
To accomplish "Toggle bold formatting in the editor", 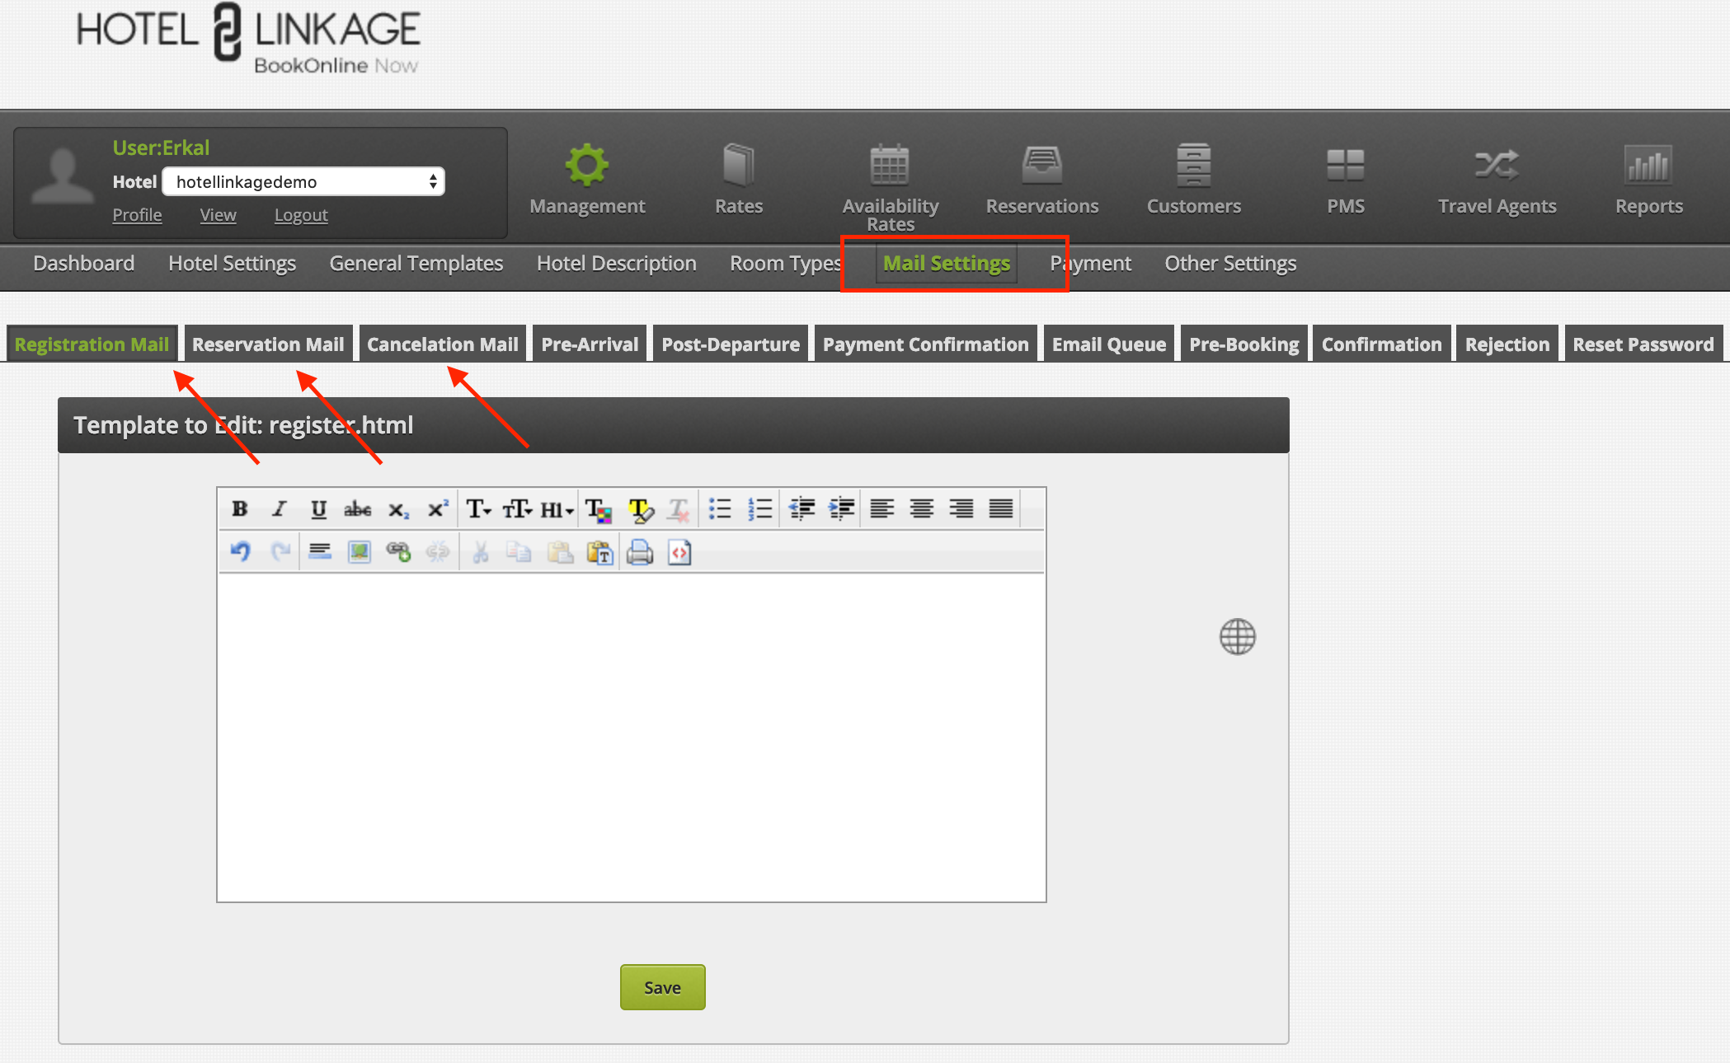I will (x=239, y=509).
